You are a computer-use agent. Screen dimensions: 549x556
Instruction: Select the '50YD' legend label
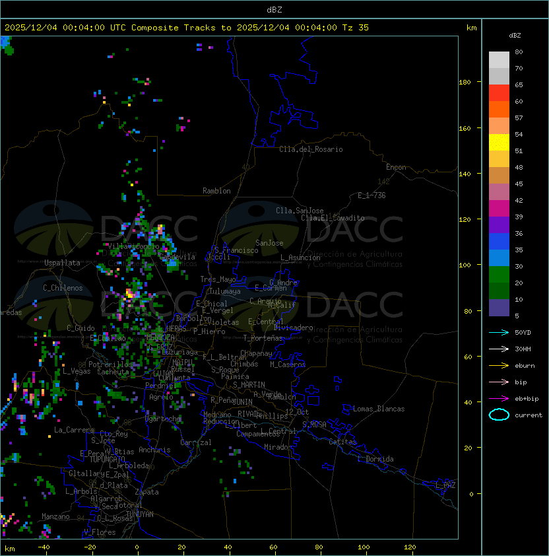pyautogui.click(x=523, y=332)
